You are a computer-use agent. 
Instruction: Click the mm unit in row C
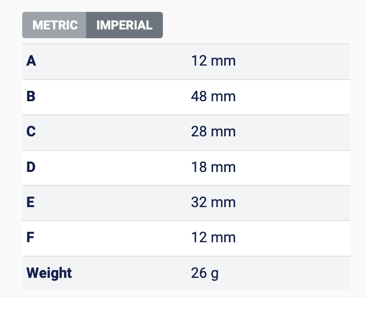(x=224, y=132)
